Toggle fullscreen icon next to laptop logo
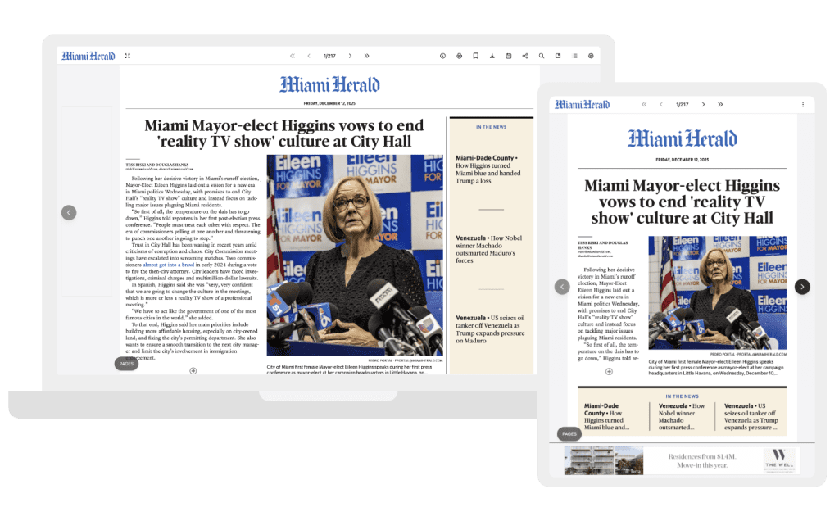 coord(127,56)
